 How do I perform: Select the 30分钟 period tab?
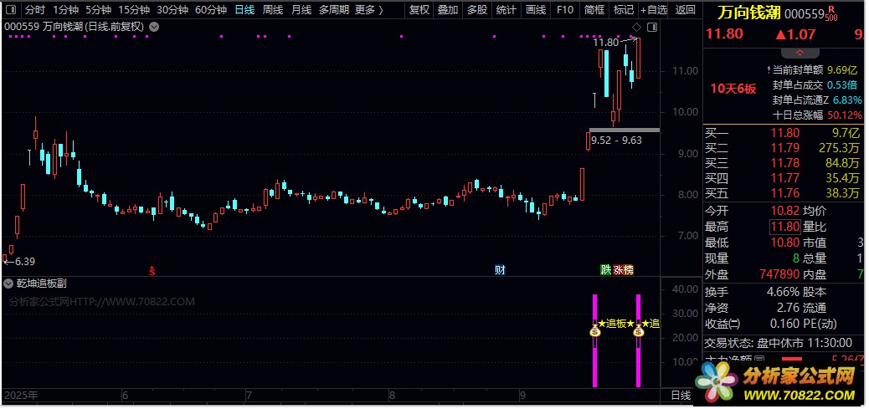coord(172,10)
